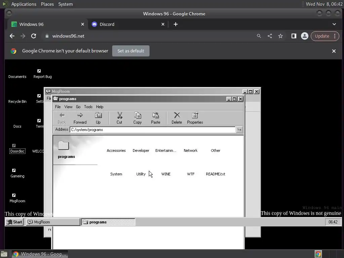
Task: Open the Report Bug desktop shortcut
Action: point(43,74)
